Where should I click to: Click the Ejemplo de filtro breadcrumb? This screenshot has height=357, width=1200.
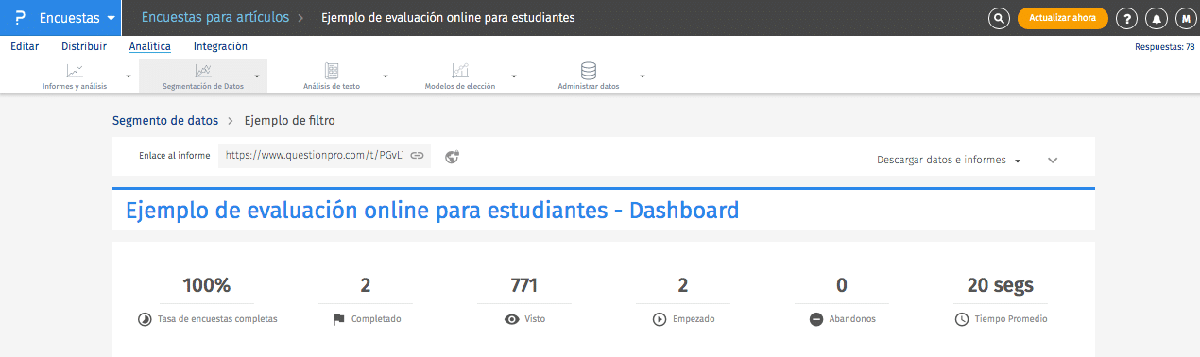(x=289, y=121)
